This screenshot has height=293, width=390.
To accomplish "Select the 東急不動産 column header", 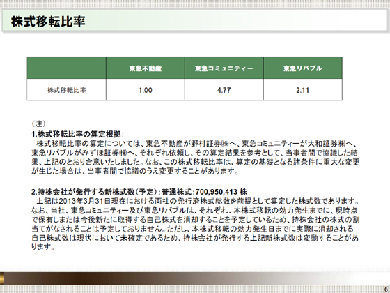I will [146, 68].
